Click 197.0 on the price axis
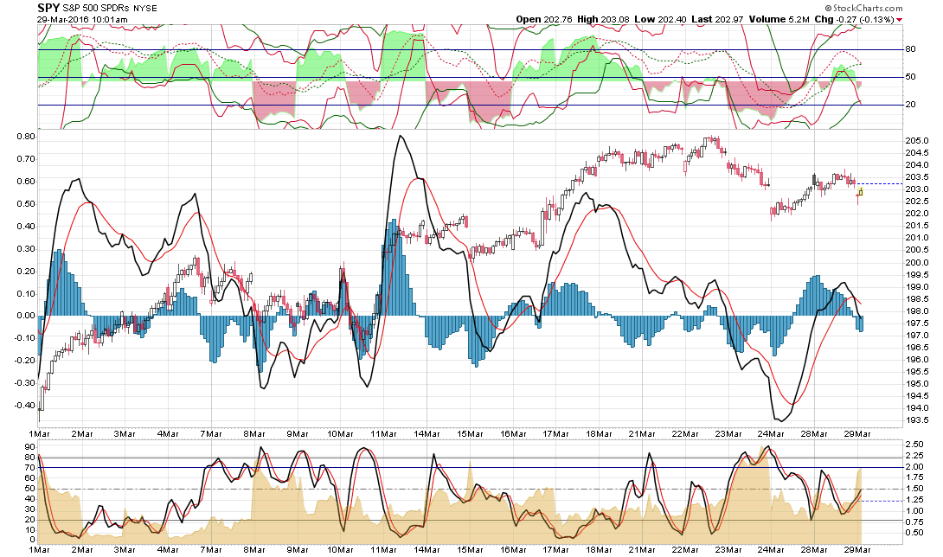Image resolution: width=943 pixels, height=557 pixels. (916, 335)
